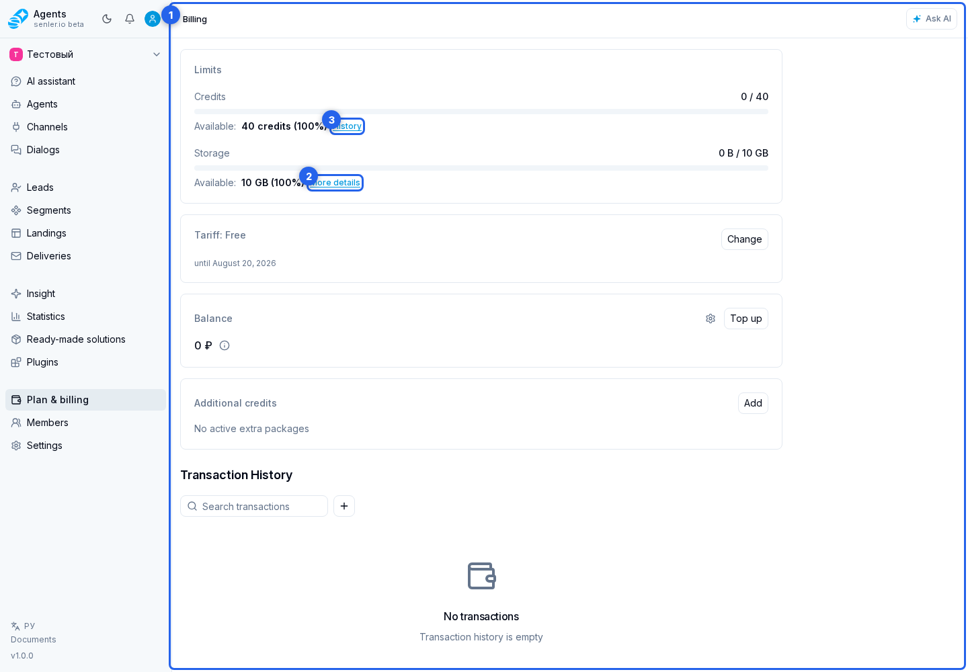The width and height of the screenshot is (968, 672).
Task: Toggle dark mode moon icon
Action: pyautogui.click(x=107, y=19)
